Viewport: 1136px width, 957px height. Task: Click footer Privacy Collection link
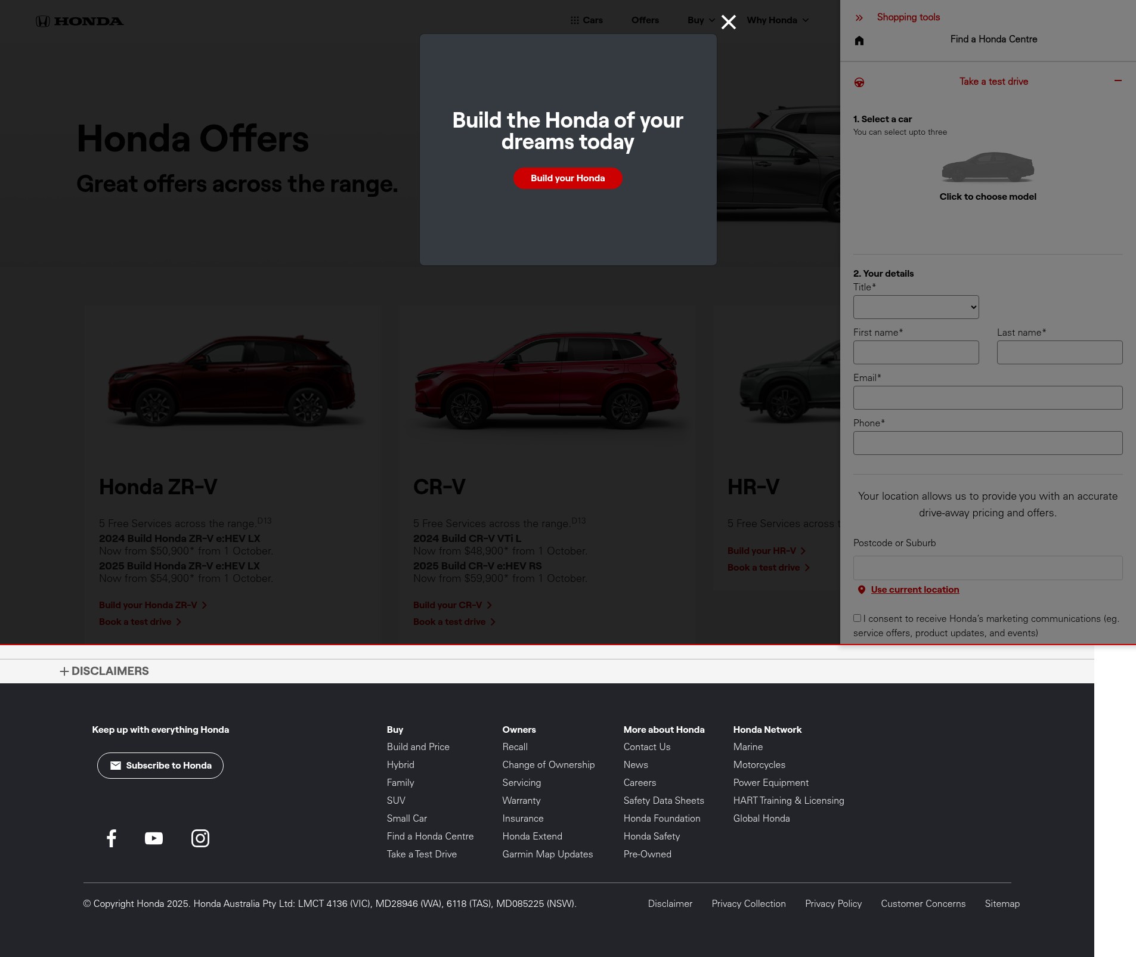click(x=748, y=904)
